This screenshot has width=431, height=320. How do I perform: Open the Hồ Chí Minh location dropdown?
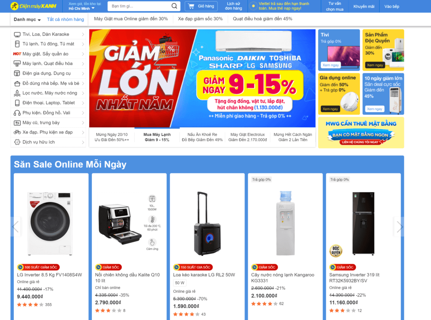coord(82,8)
